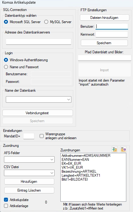The image size is (133, 212).
Task: Enable the Artikelanlage checkbox
Action: click(x=6, y=206)
